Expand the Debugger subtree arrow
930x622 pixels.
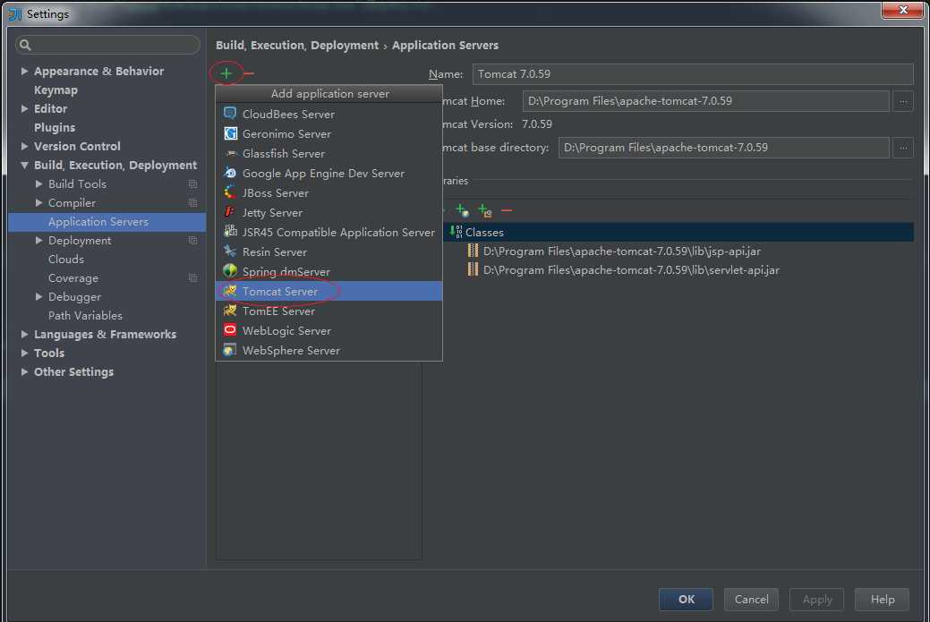pyautogui.click(x=38, y=296)
